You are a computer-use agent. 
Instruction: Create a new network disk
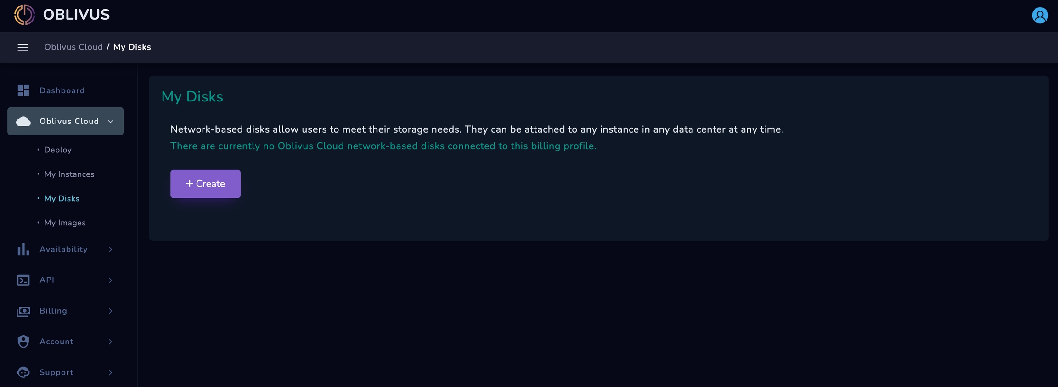coord(205,184)
